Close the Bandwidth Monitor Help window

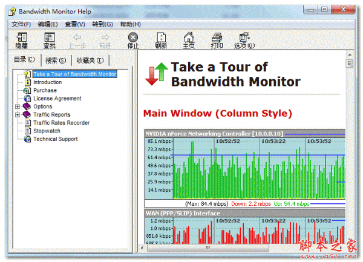[343, 10]
